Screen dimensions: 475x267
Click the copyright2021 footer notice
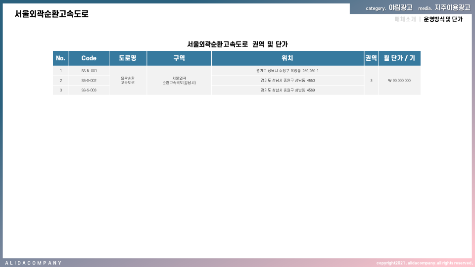click(x=424, y=263)
